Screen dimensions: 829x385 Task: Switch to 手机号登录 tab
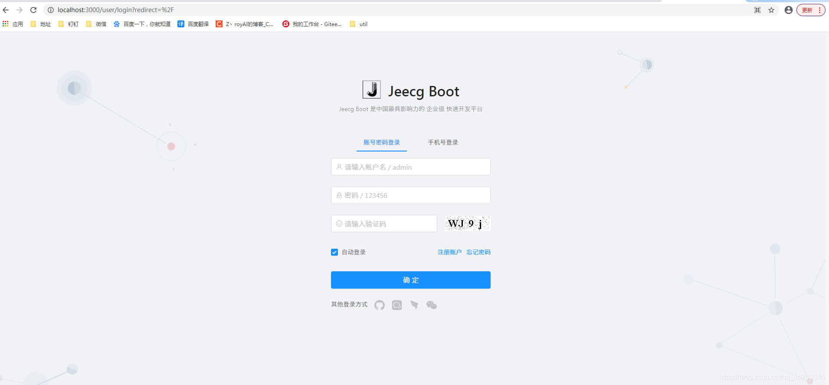click(x=443, y=142)
